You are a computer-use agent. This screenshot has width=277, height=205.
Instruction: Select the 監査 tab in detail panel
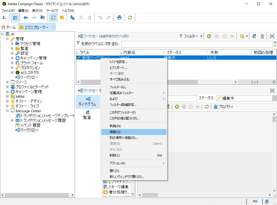[87, 115]
